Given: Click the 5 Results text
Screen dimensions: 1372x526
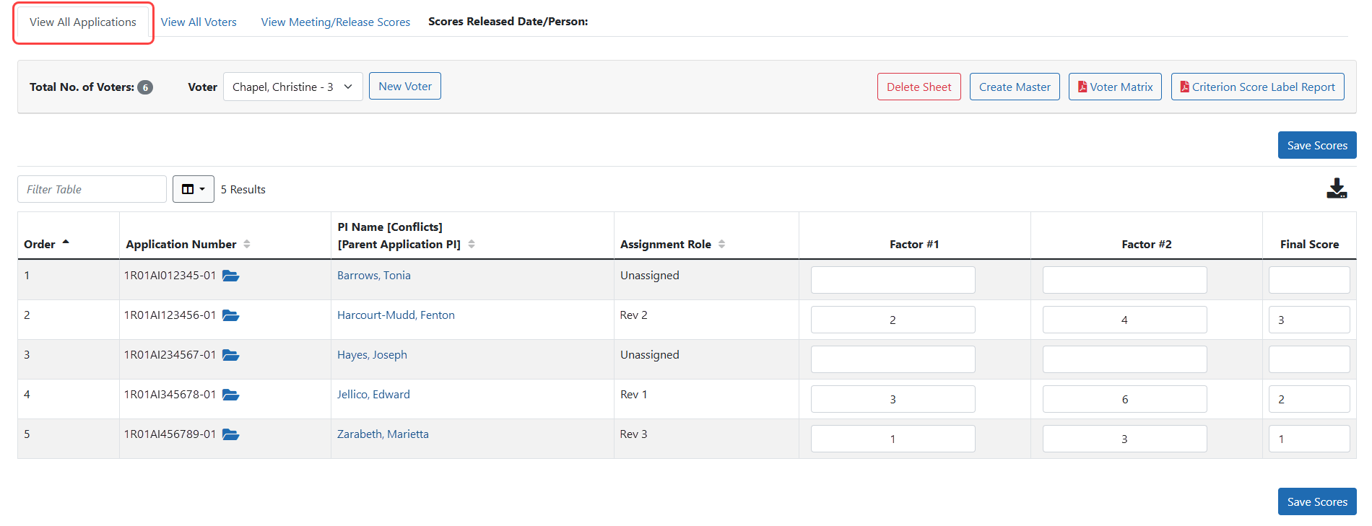Looking at the screenshot, I should point(243,189).
